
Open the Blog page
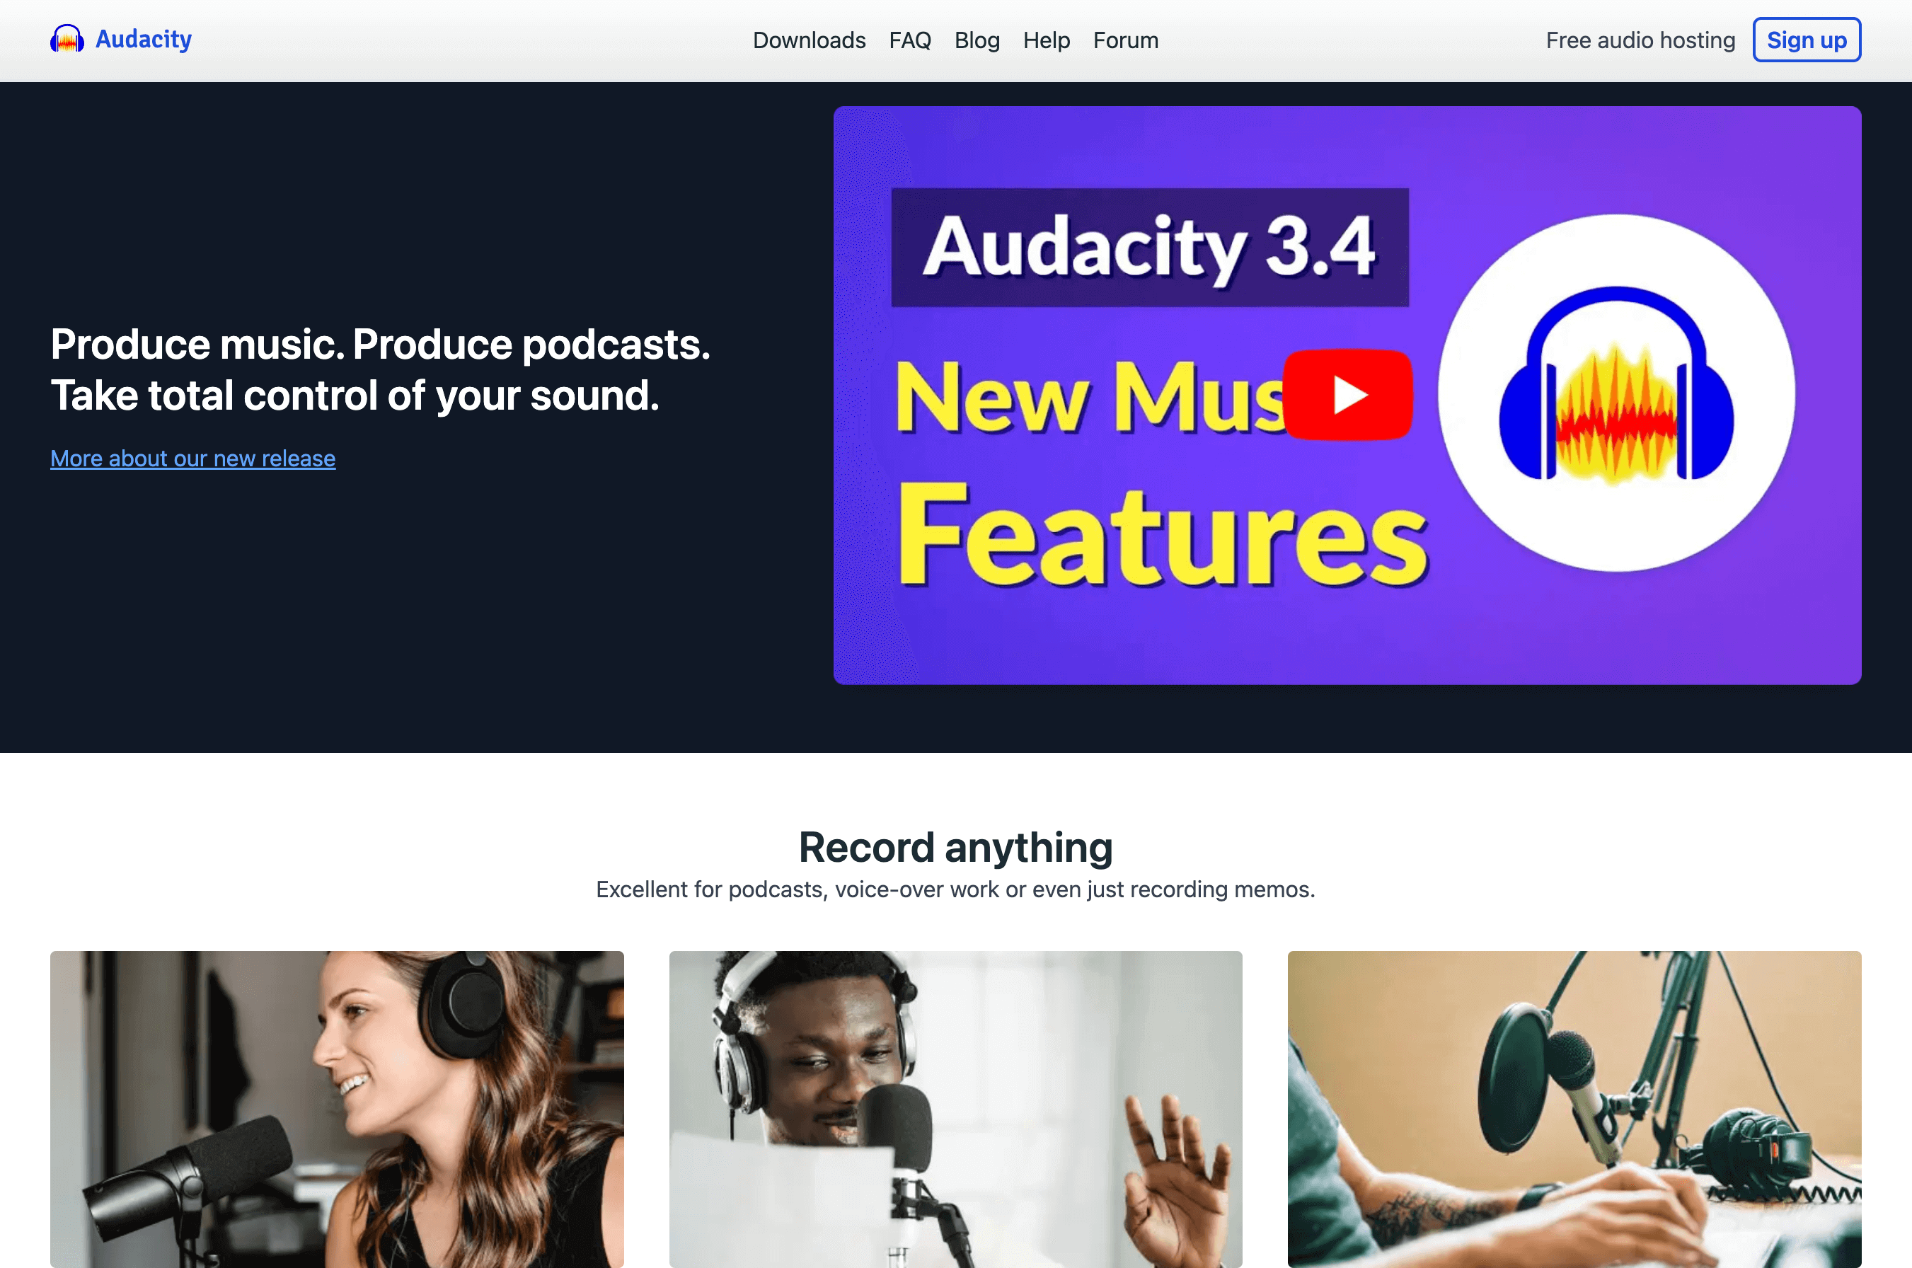pos(977,40)
